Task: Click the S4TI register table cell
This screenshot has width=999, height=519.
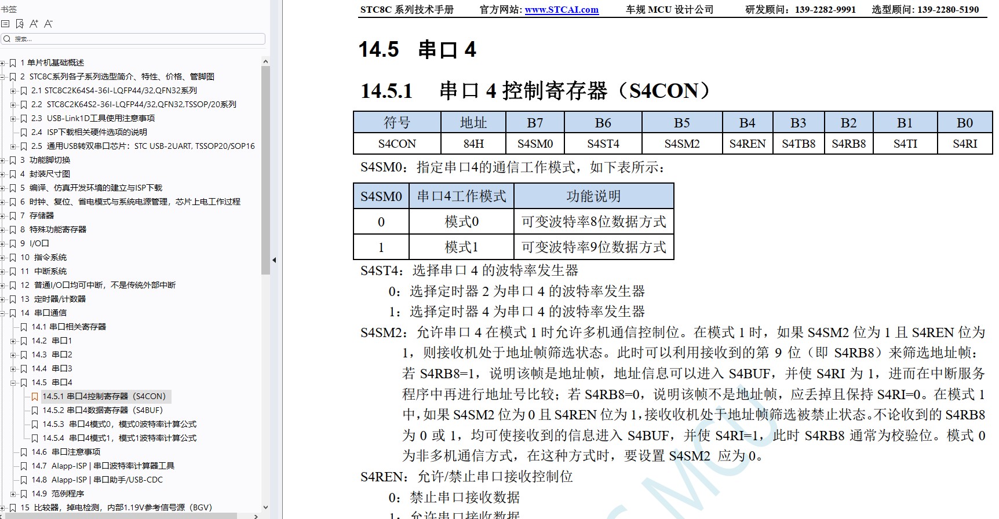Action: tap(905, 144)
